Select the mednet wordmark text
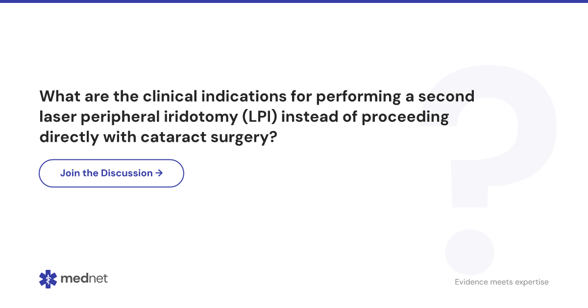 (84, 279)
